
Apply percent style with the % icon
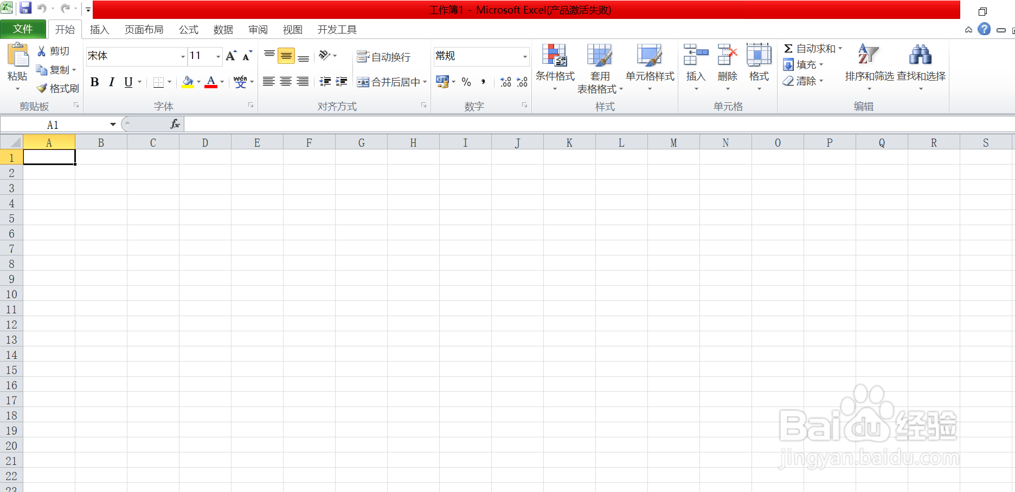click(x=466, y=82)
